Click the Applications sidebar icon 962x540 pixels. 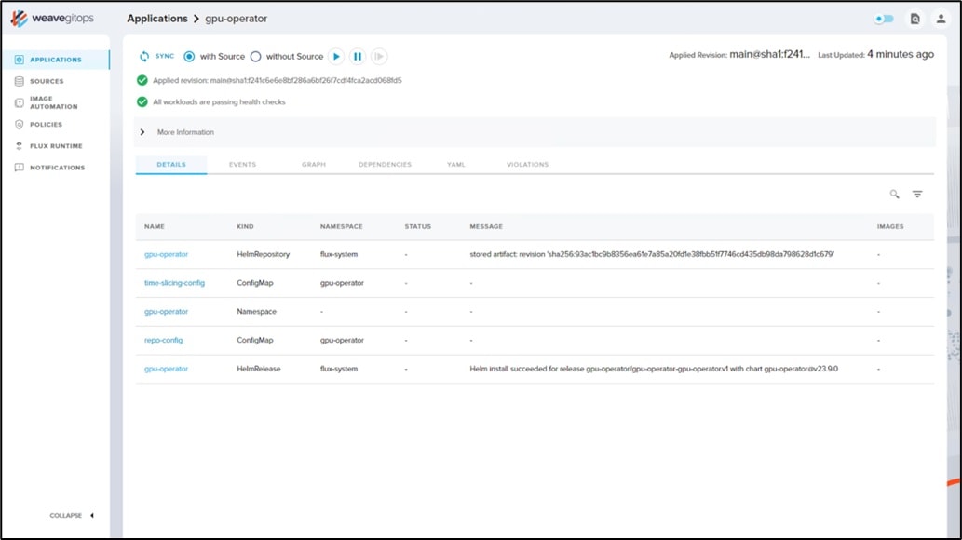(19, 60)
